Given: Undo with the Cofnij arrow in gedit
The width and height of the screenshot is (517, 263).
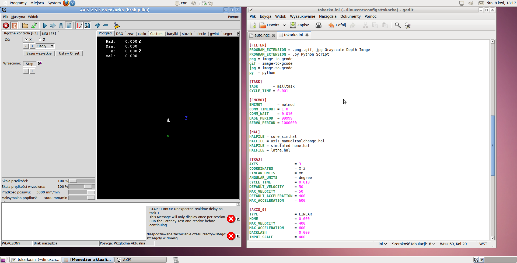Looking at the screenshot, I should [337, 25].
